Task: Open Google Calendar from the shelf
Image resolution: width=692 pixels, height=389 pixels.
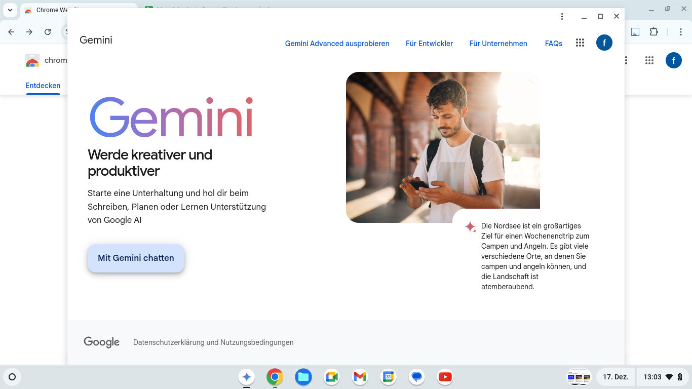Action: pyautogui.click(x=389, y=377)
